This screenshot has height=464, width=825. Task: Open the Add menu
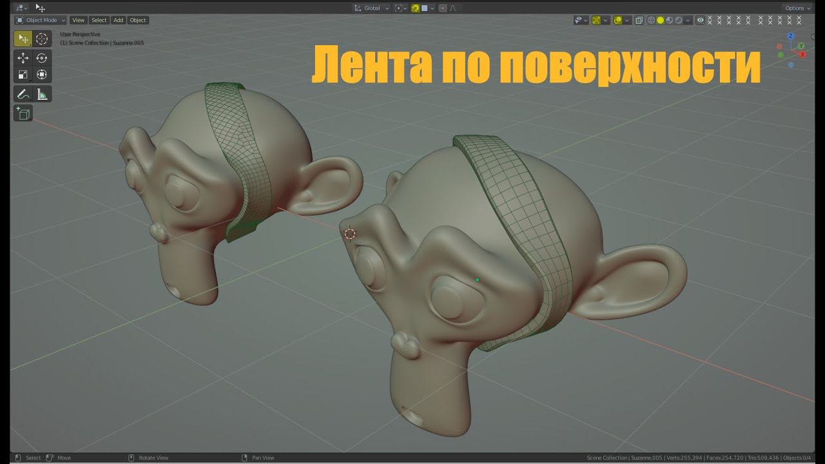119,20
